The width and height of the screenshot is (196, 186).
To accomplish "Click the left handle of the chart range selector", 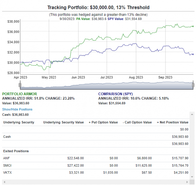I will 20,85.
